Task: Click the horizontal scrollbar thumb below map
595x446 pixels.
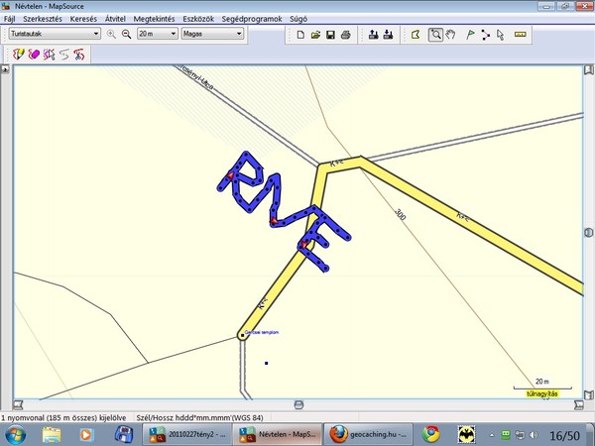Action: [x=299, y=405]
